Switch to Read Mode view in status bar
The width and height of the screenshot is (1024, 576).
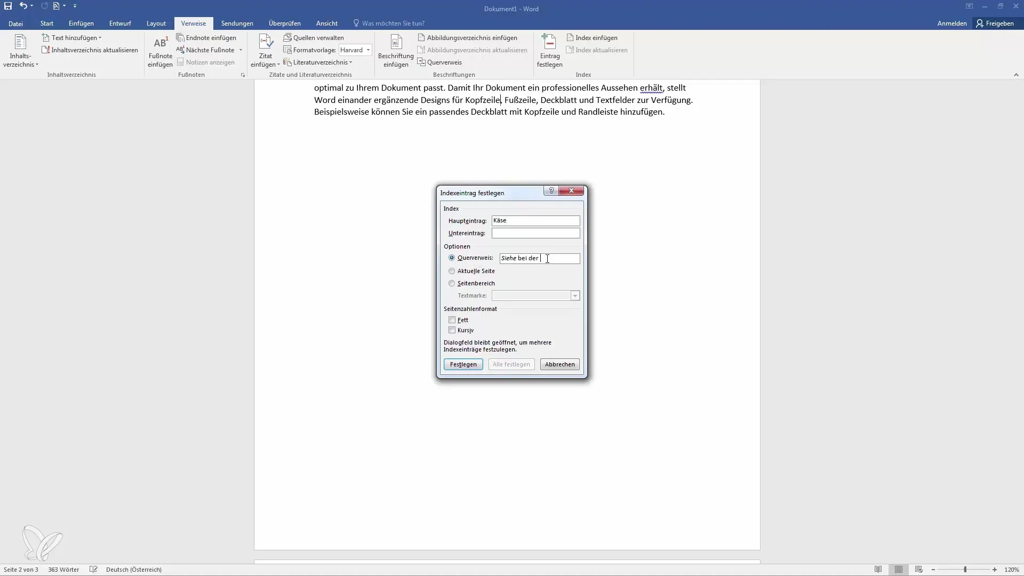click(x=878, y=570)
